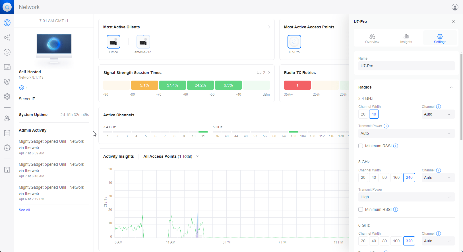Switch to the Overview tab
The width and height of the screenshot is (463, 252).
pos(372,39)
